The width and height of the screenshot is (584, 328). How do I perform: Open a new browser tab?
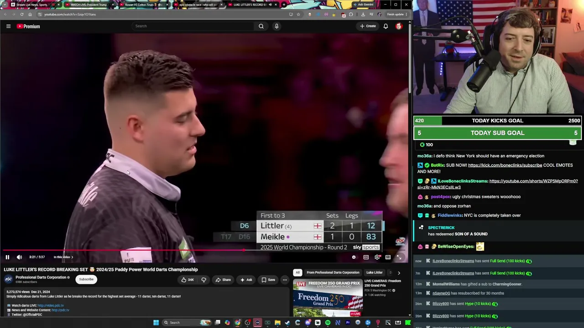click(x=284, y=5)
